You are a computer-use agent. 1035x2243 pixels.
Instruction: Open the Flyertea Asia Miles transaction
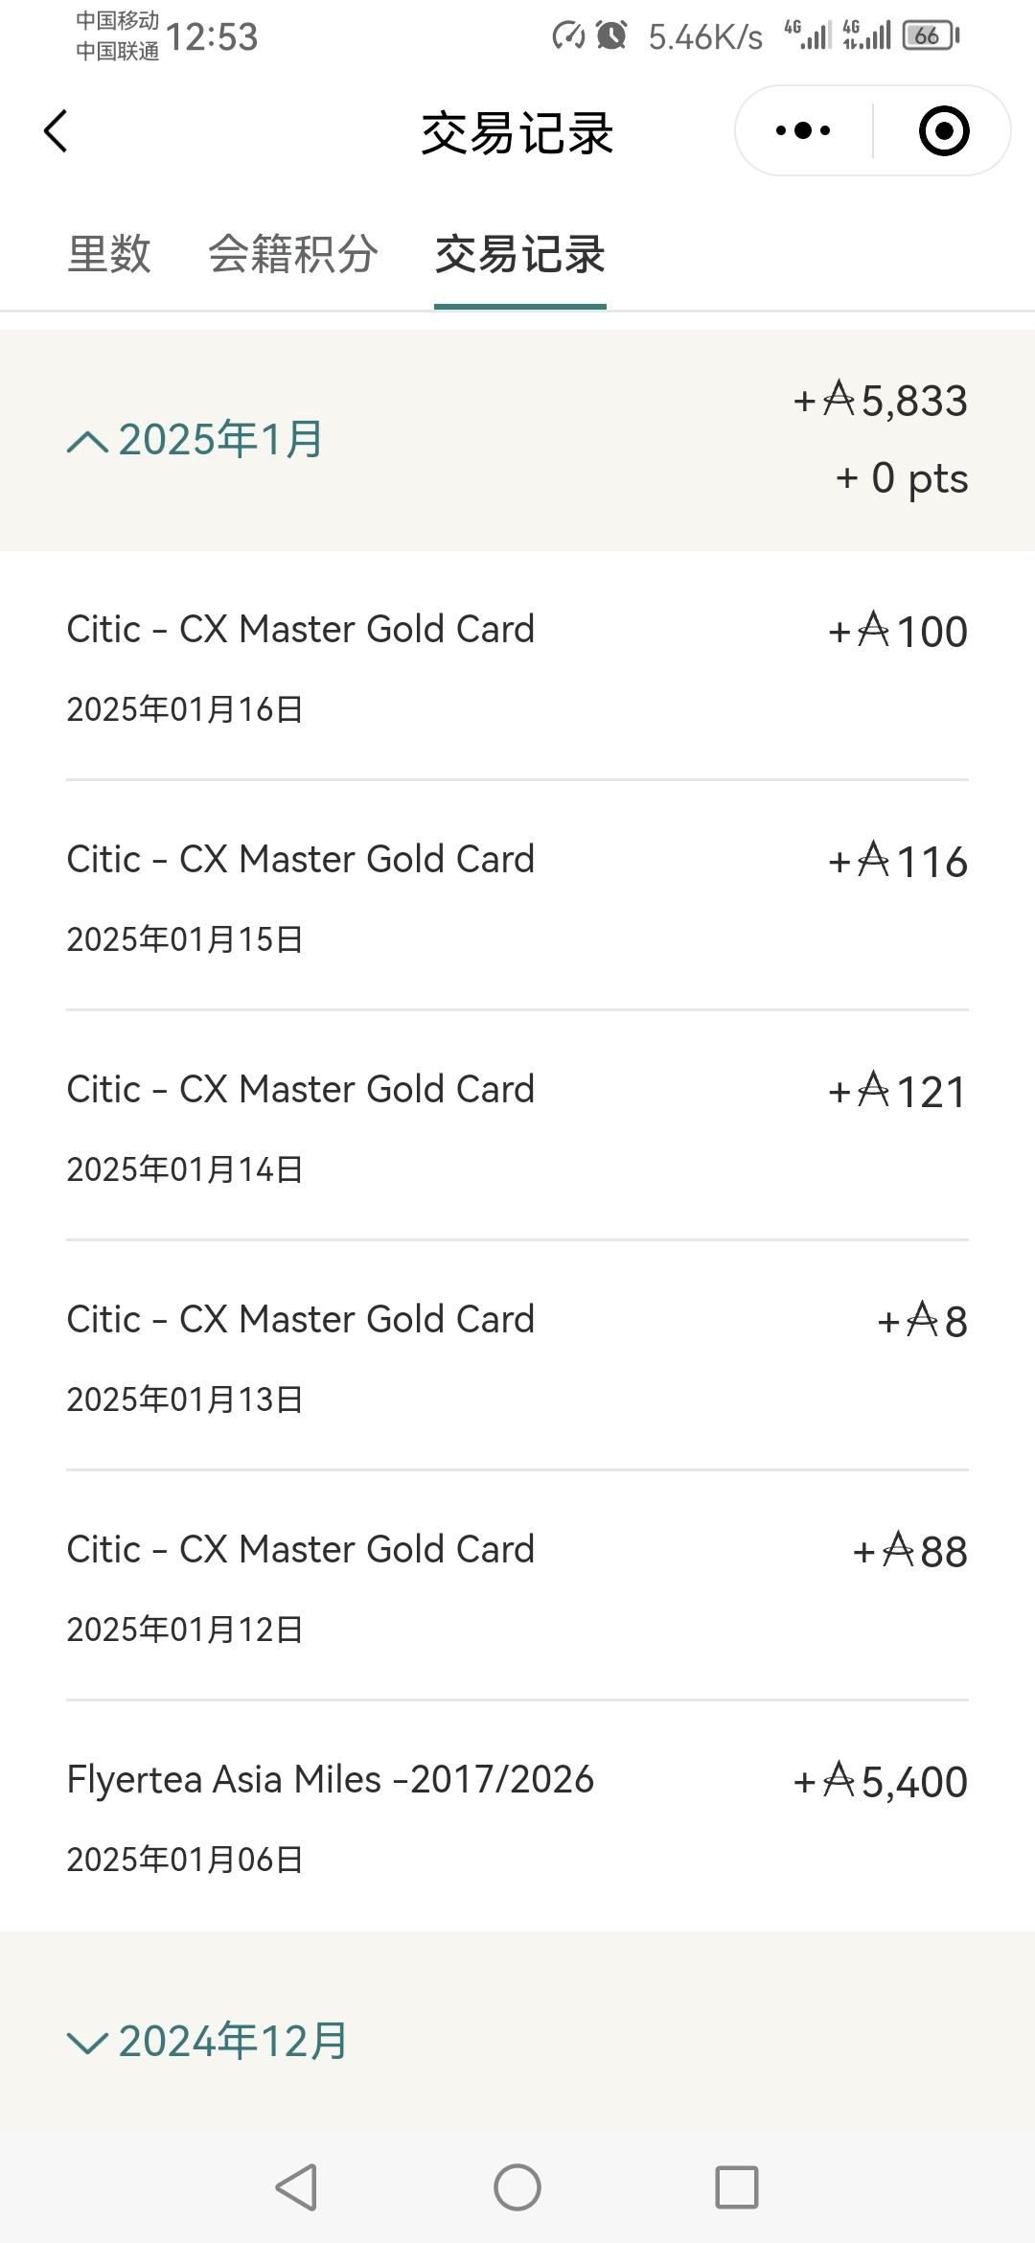pos(517,1816)
